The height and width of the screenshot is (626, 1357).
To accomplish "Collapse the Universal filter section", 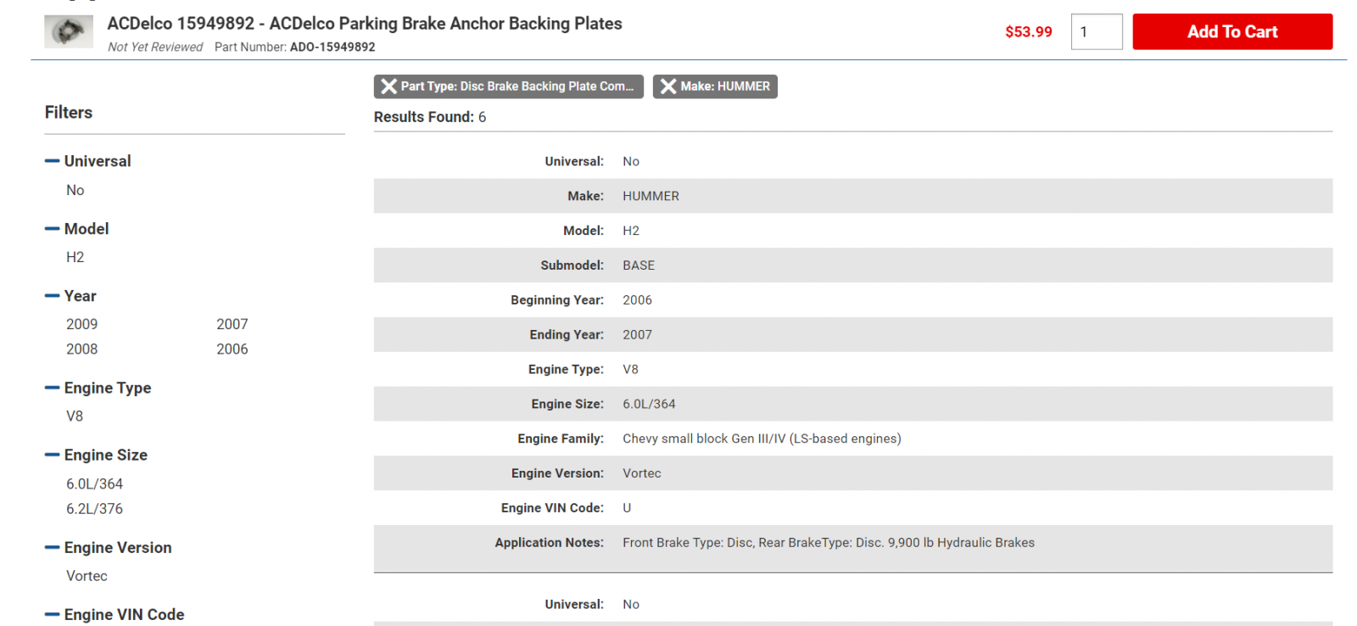I will (x=52, y=161).
